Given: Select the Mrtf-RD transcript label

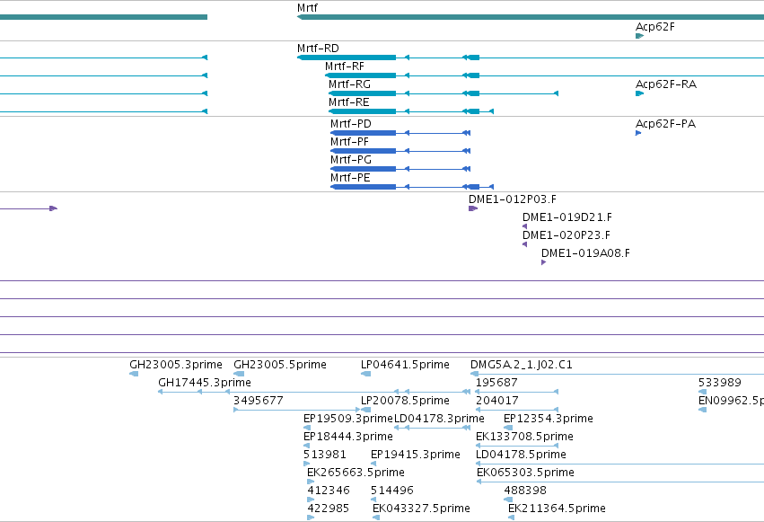Looking at the screenshot, I should [x=318, y=49].
